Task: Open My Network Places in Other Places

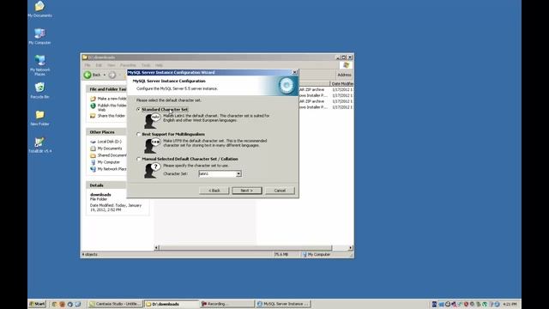Action: coord(112,169)
